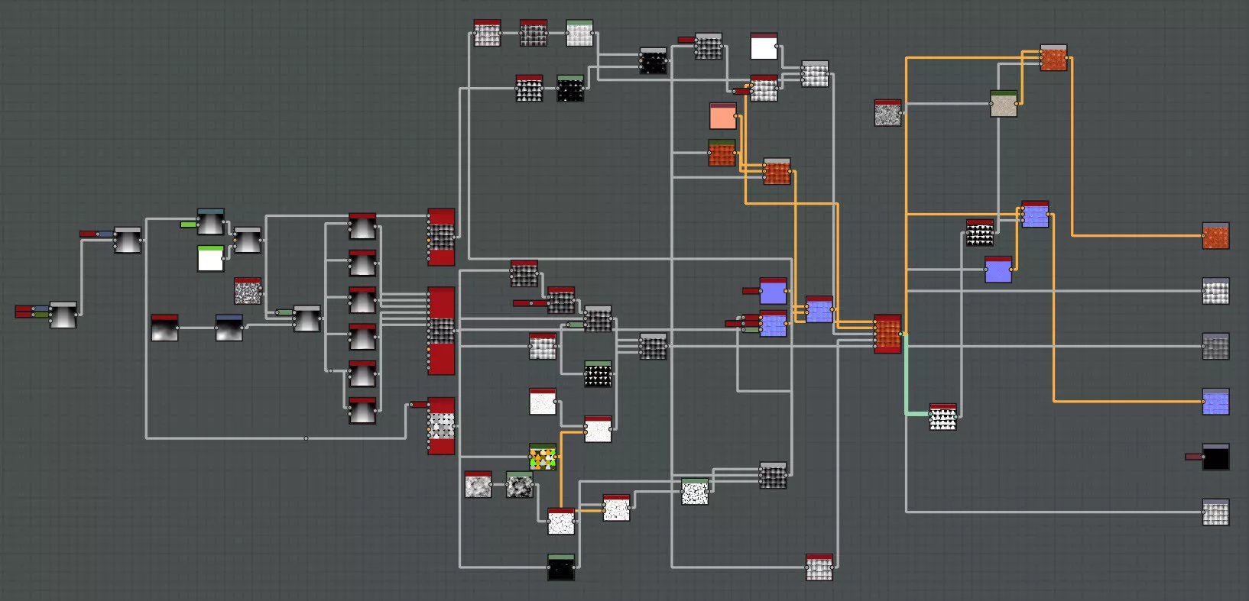Click the gradient node with blue header
Screen dimensions: 1249x601
coord(229,328)
